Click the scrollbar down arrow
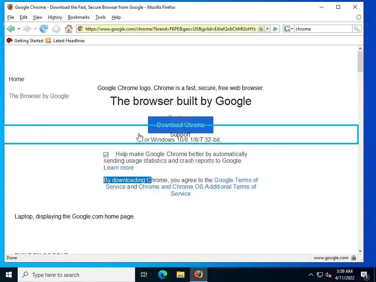This screenshot has width=376, height=282. (x=360, y=251)
